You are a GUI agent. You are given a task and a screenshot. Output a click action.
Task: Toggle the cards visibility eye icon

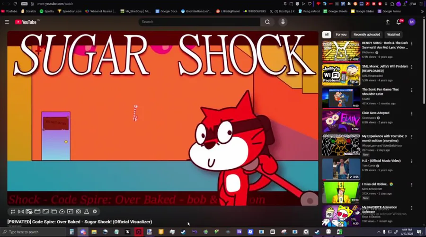pos(29,211)
